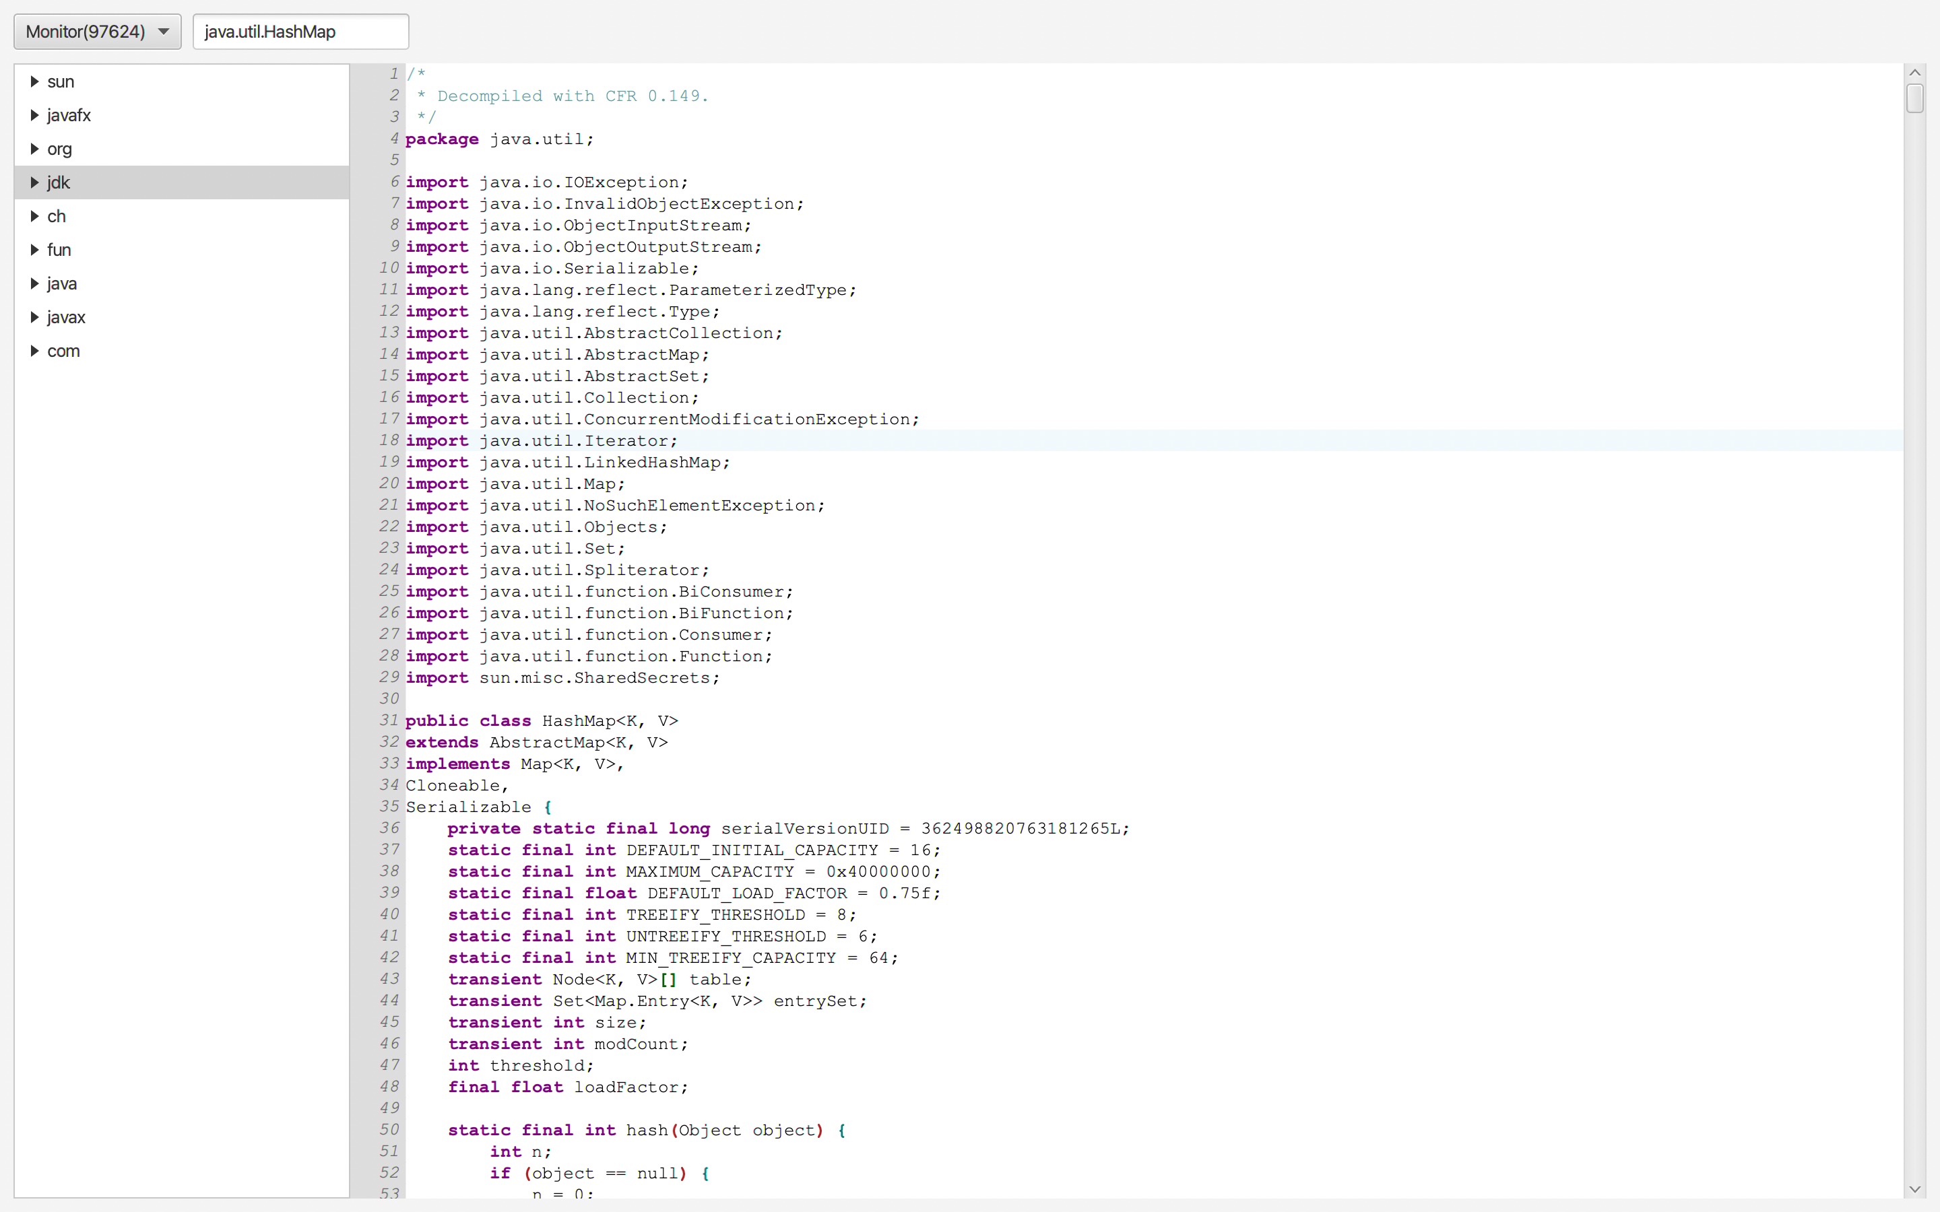Select the jdk tree row label
This screenshot has height=1212, width=1940.
59,182
